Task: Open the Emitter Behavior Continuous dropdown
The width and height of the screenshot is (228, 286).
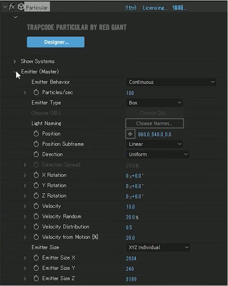Action: [x=171, y=82]
